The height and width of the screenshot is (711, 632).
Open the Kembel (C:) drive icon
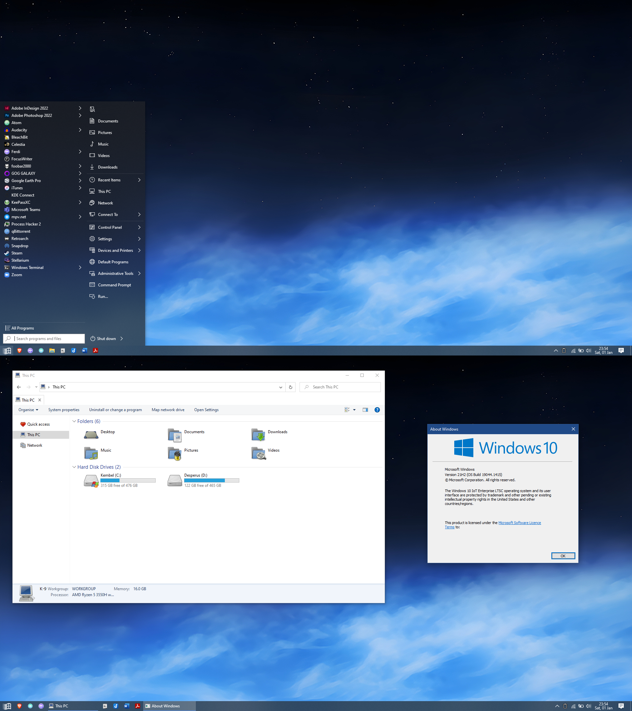click(91, 480)
